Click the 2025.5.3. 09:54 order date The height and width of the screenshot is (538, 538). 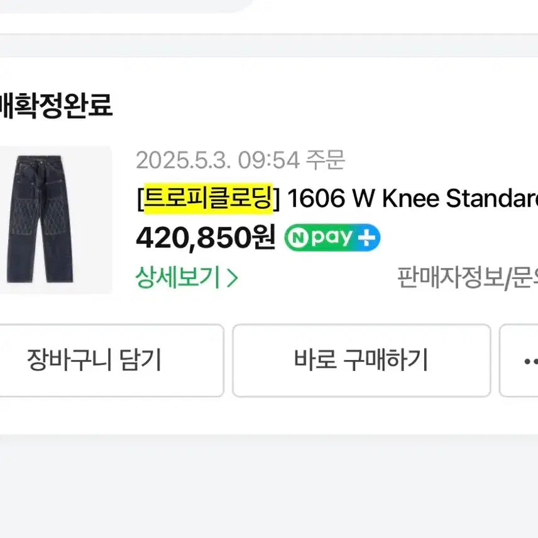pos(217,161)
